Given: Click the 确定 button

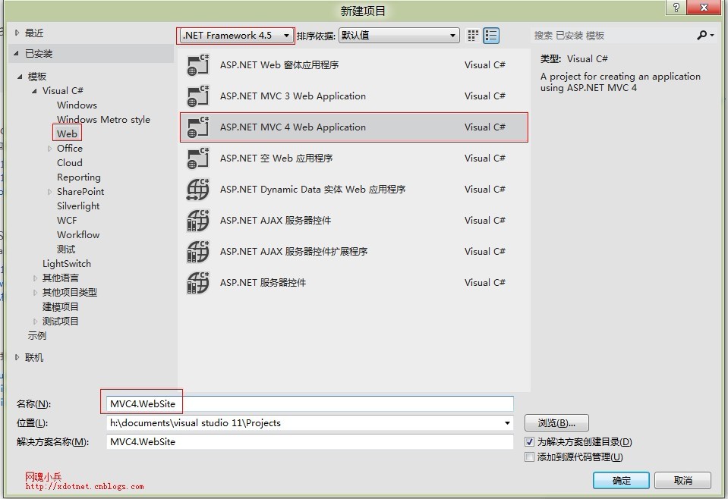Looking at the screenshot, I should (x=621, y=481).
